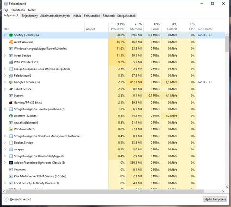Sort by the Memória column header
The height and width of the screenshot is (207, 231).
pos(135,26)
